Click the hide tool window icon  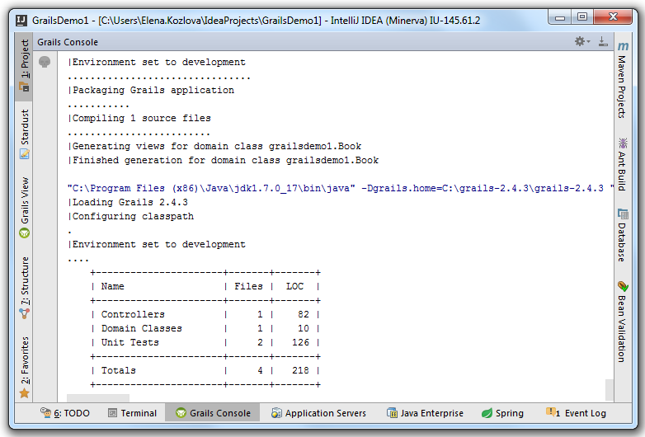pos(603,41)
